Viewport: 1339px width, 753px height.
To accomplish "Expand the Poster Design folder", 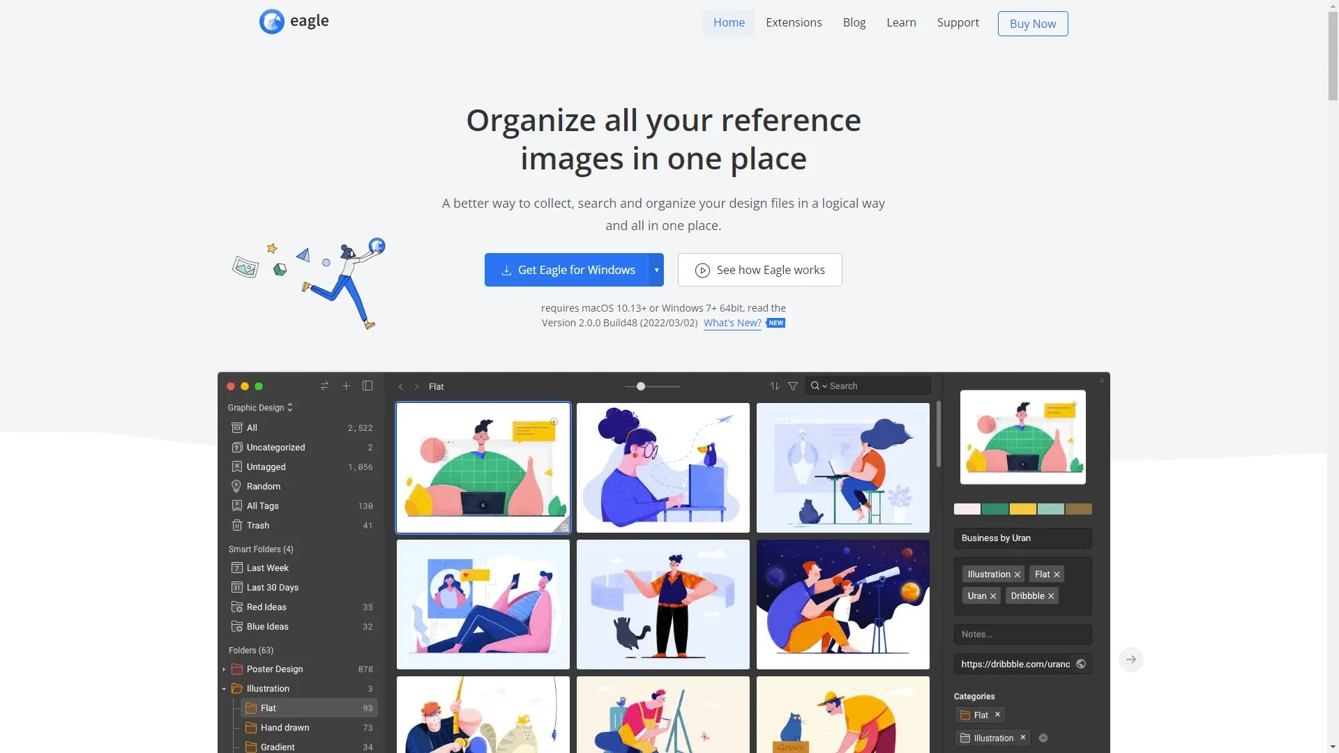I will tap(224, 669).
